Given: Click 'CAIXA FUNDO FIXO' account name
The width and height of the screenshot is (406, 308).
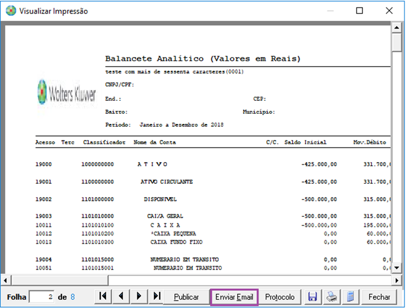Looking at the screenshot, I should tap(177, 242).
